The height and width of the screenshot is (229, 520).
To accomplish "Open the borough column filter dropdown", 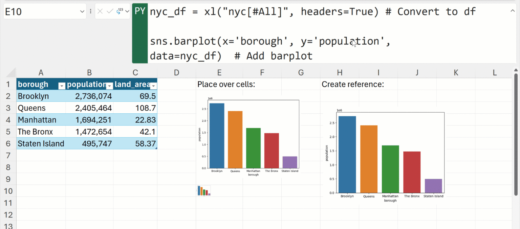I will tap(62, 86).
